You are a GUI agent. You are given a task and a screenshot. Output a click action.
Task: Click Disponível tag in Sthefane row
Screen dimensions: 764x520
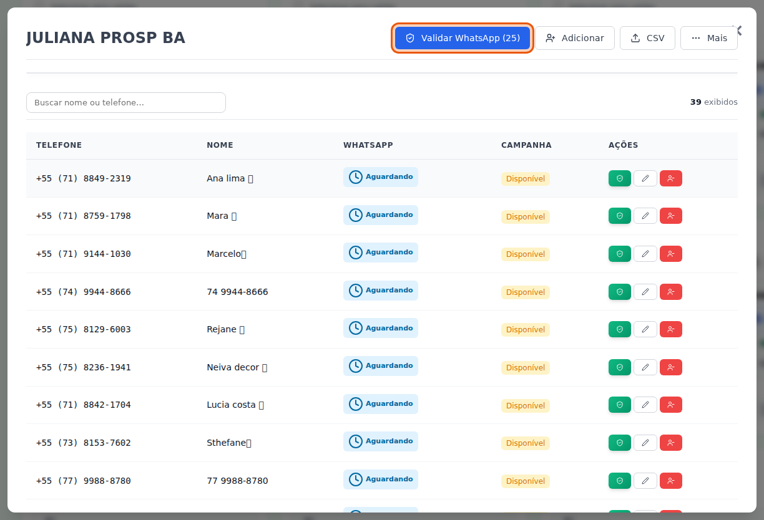526,443
